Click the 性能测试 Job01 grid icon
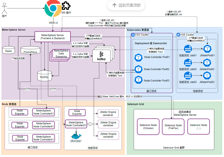 click(188, 49)
